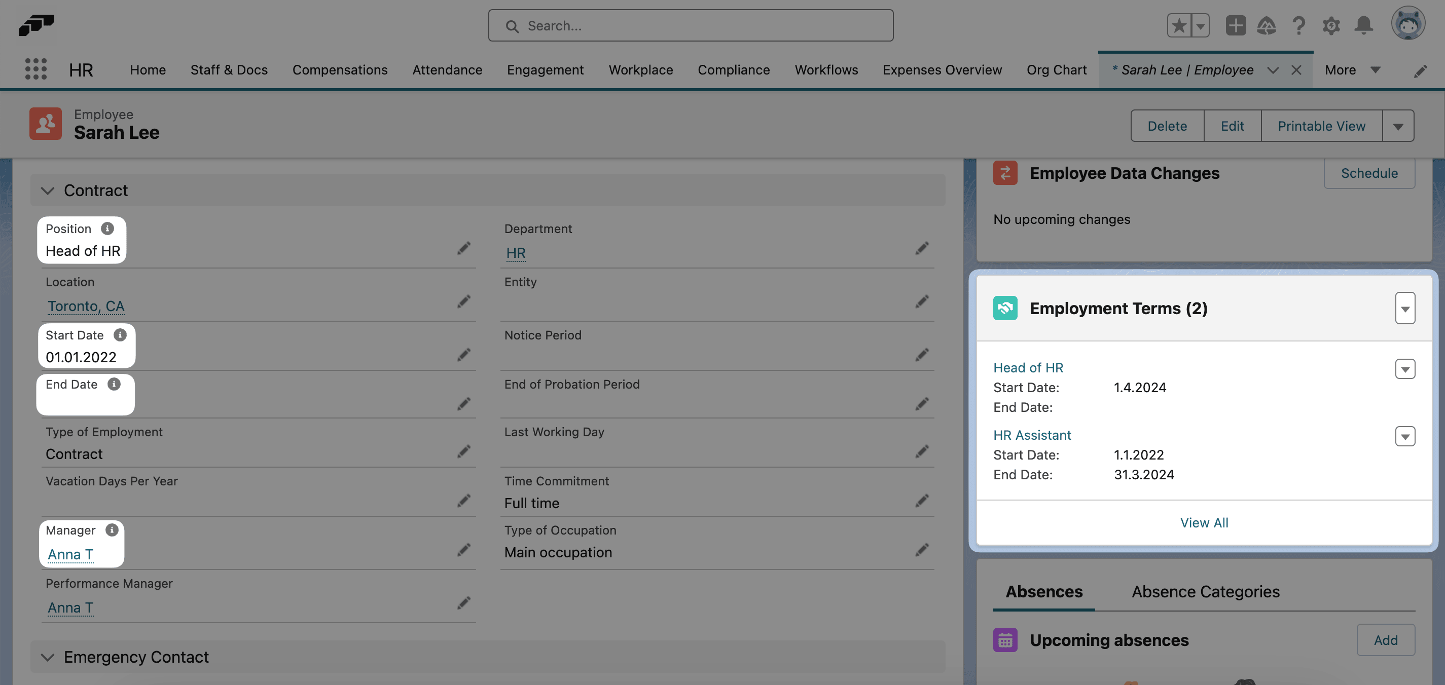Open the Workflows tab
1445x685 pixels.
click(x=826, y=70)
